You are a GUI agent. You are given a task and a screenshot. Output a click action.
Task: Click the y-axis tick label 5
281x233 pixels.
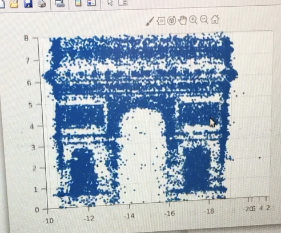click(30, 105)
